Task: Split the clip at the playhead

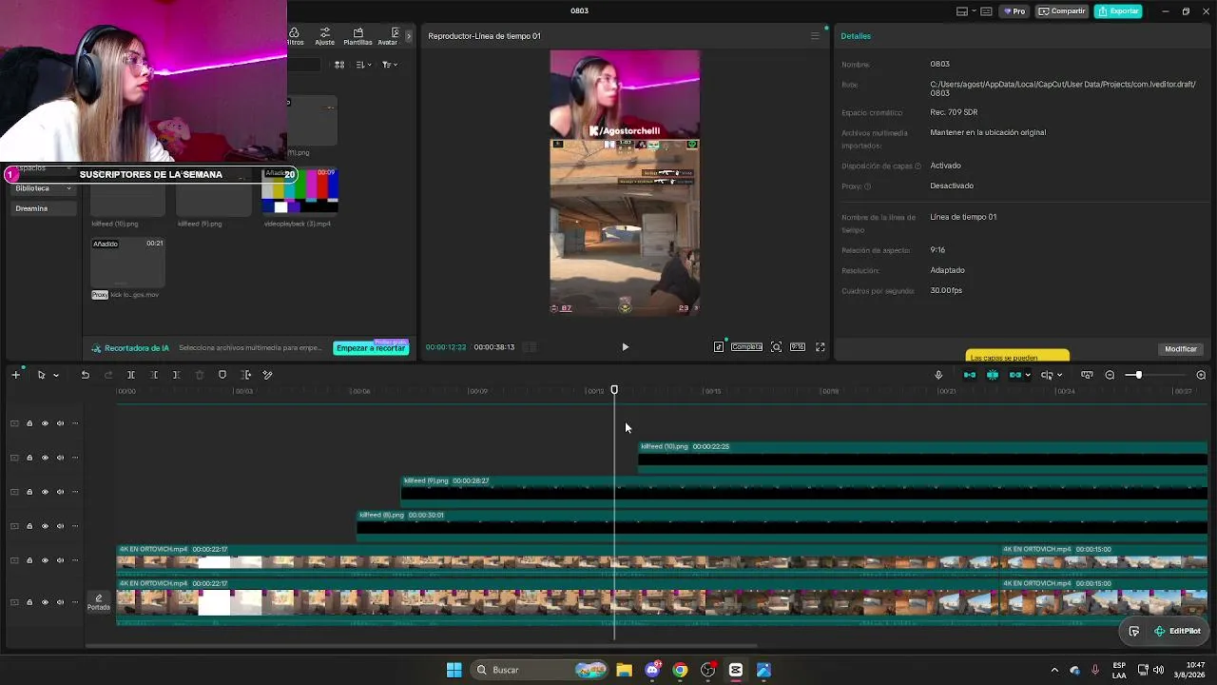Action: (x=131, y=375)
